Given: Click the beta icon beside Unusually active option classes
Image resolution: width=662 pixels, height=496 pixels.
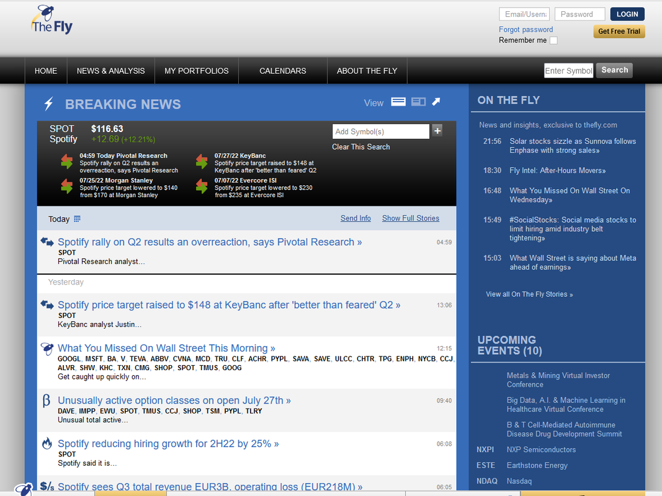Looking at the screenshot, I should pyautogui.click(x=47, y=401).
